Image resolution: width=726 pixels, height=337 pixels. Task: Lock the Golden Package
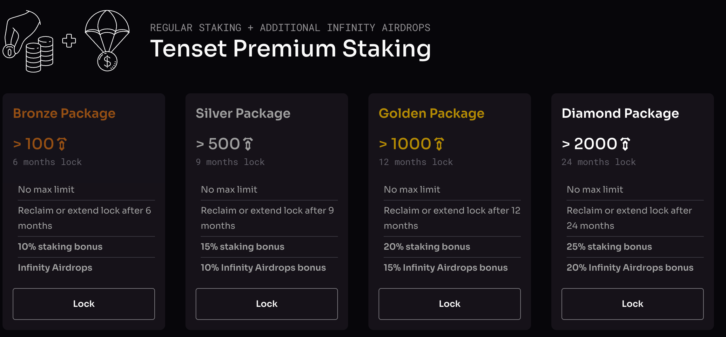coord(450,304)
